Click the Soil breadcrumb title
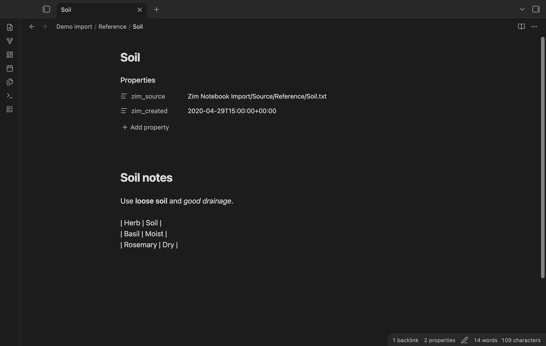This screenshot has width=546, height=346. pos(138,26)
